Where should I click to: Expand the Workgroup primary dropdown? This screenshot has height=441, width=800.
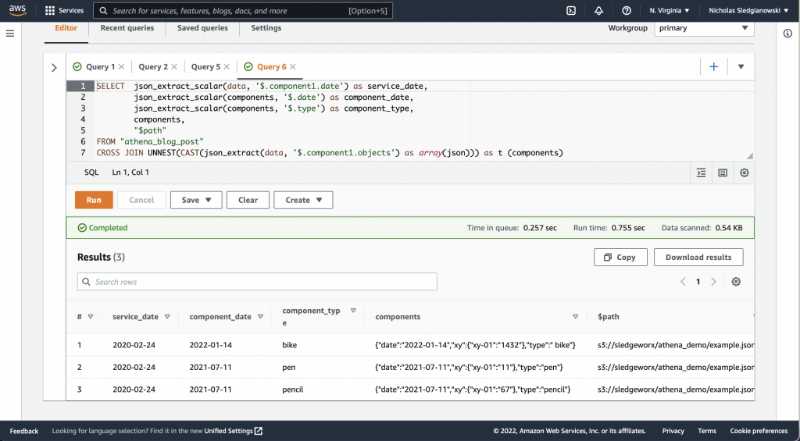[703, 28]
